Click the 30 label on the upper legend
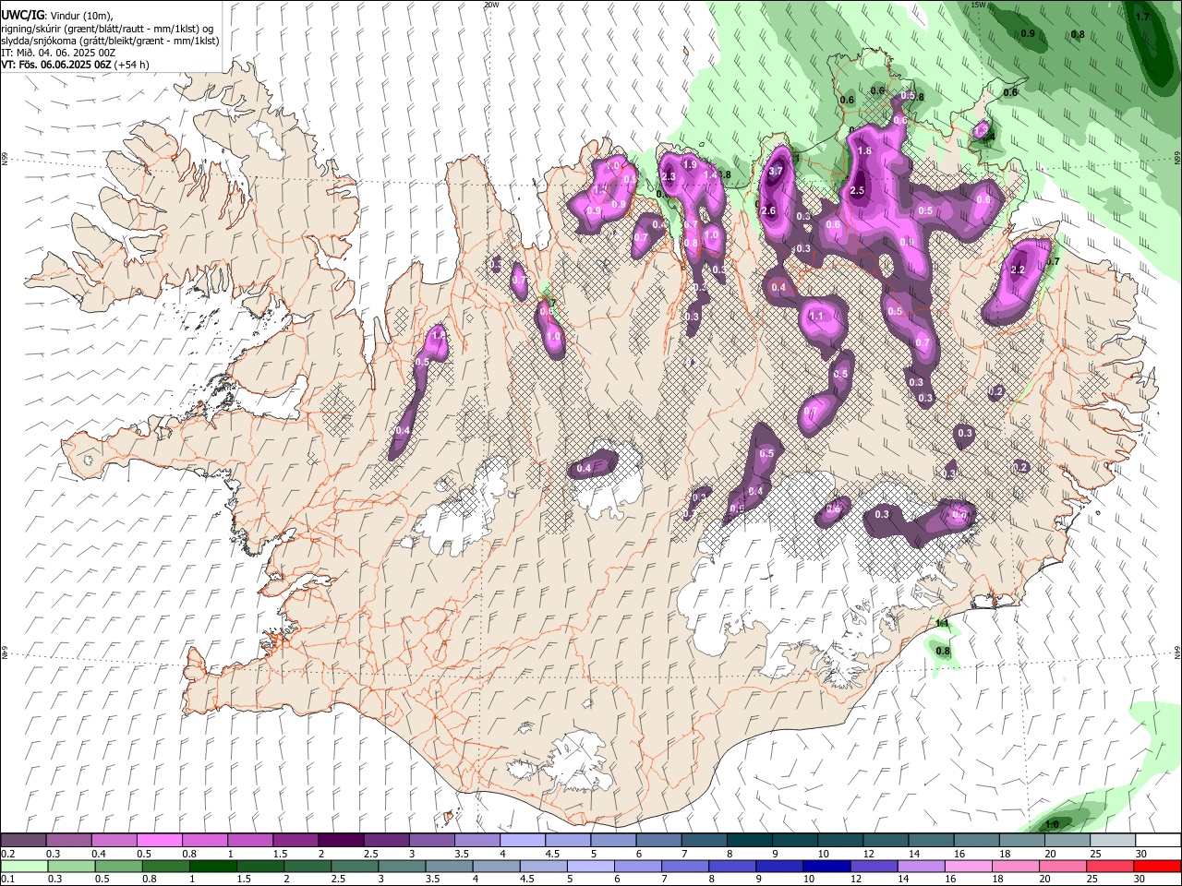The height and width of the screenshot is (886, 1182). [x=1141, y=854]
